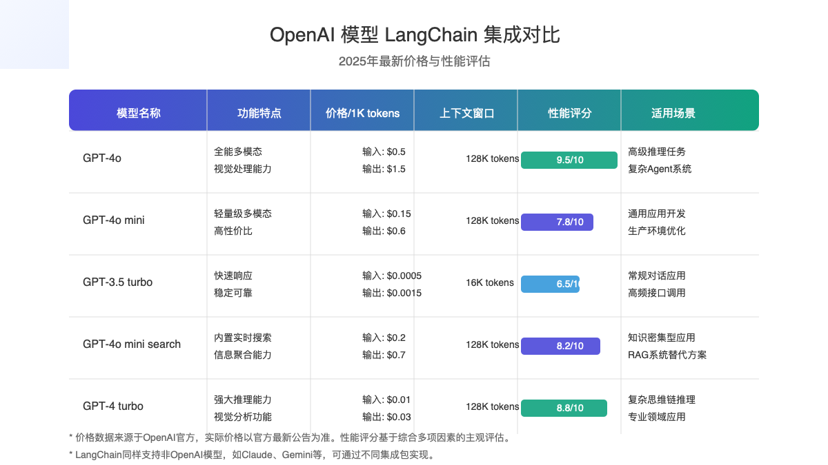Click the 内置实时搜索 feature text
The image size is (828, 465).
243,338
